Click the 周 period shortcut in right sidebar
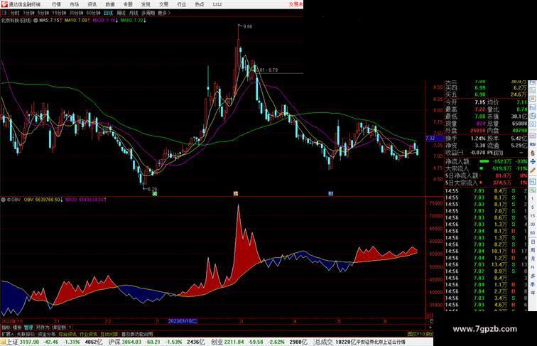 [x=533, y=250]
